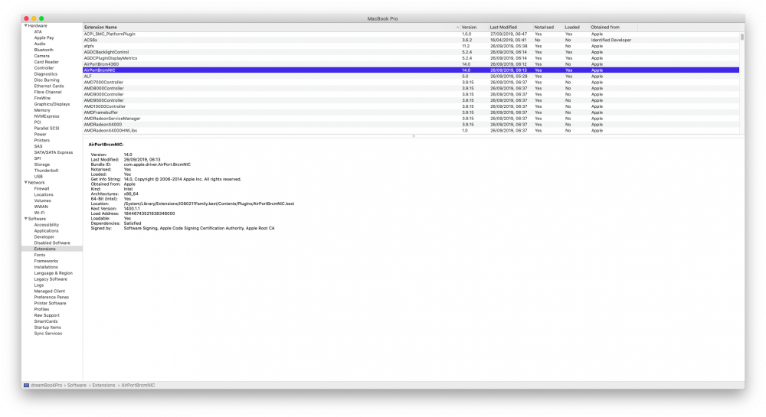Select Frameworks in the sidebar

click(46, 261)
